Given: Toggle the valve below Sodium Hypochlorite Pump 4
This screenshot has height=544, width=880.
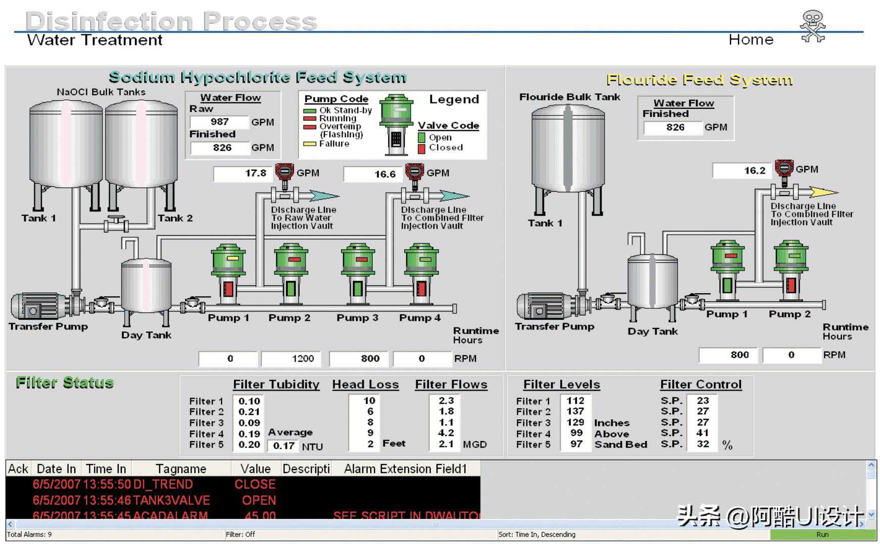Looking at the screenshot, I should (x=421, y=289).
